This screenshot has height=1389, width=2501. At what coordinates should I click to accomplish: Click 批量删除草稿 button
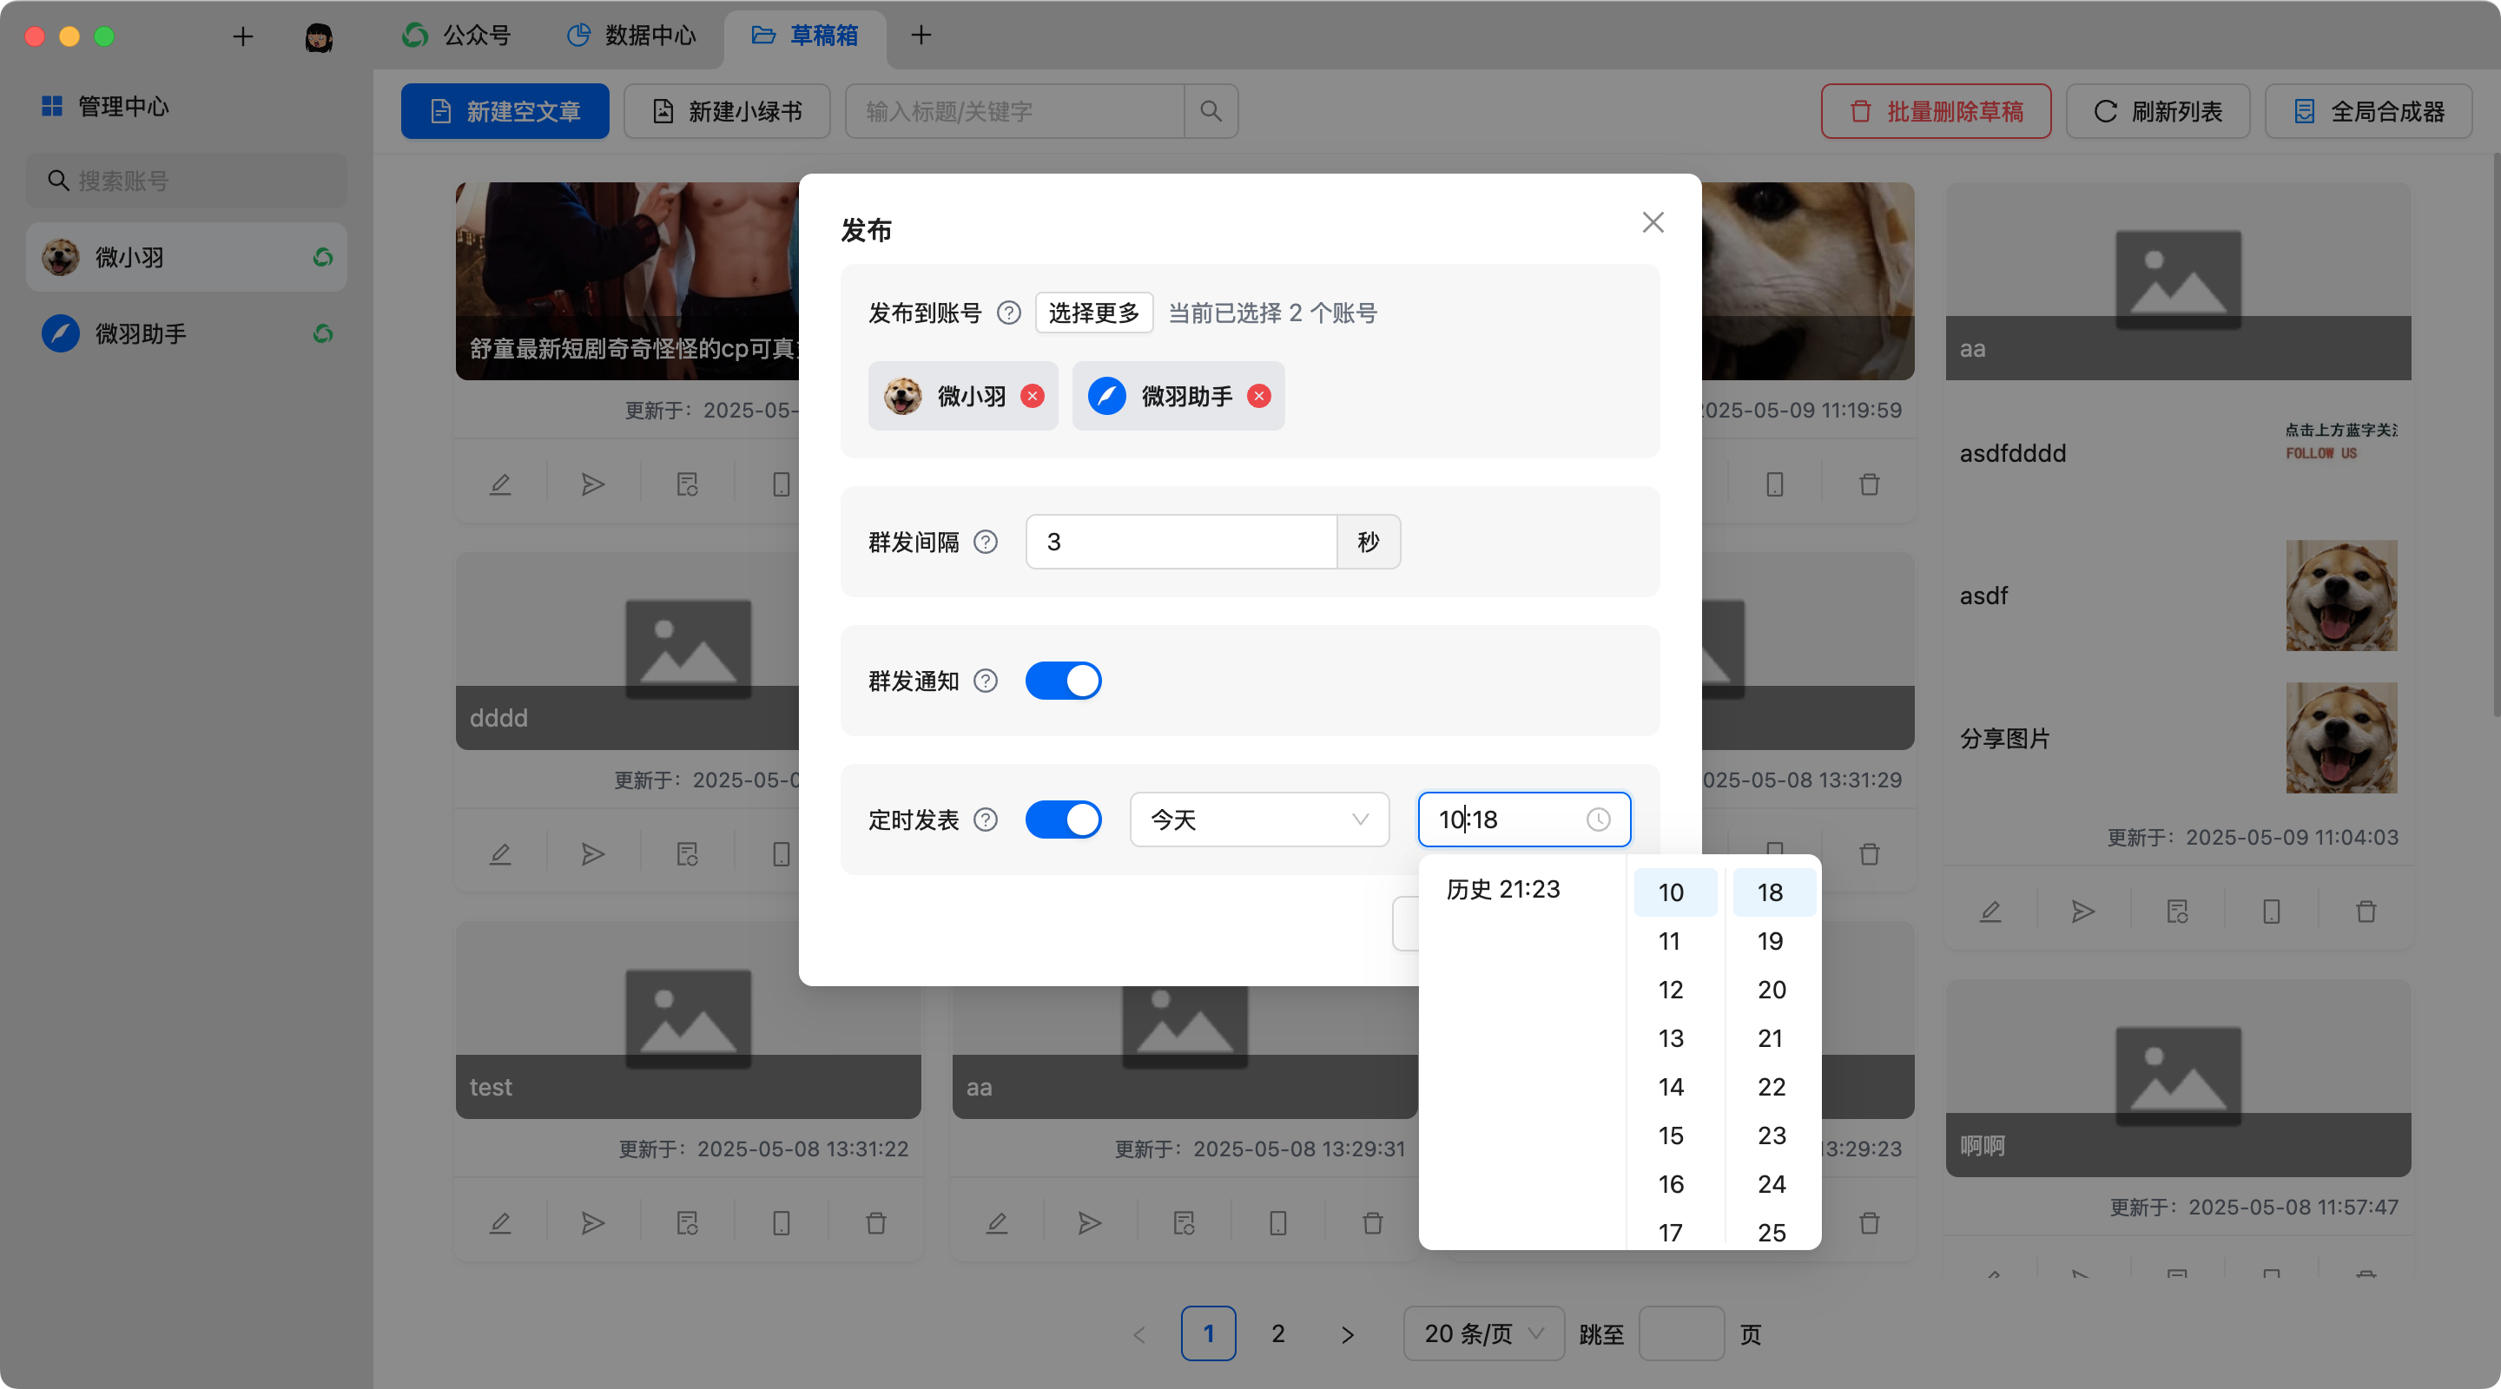(x=1936, y=112)
